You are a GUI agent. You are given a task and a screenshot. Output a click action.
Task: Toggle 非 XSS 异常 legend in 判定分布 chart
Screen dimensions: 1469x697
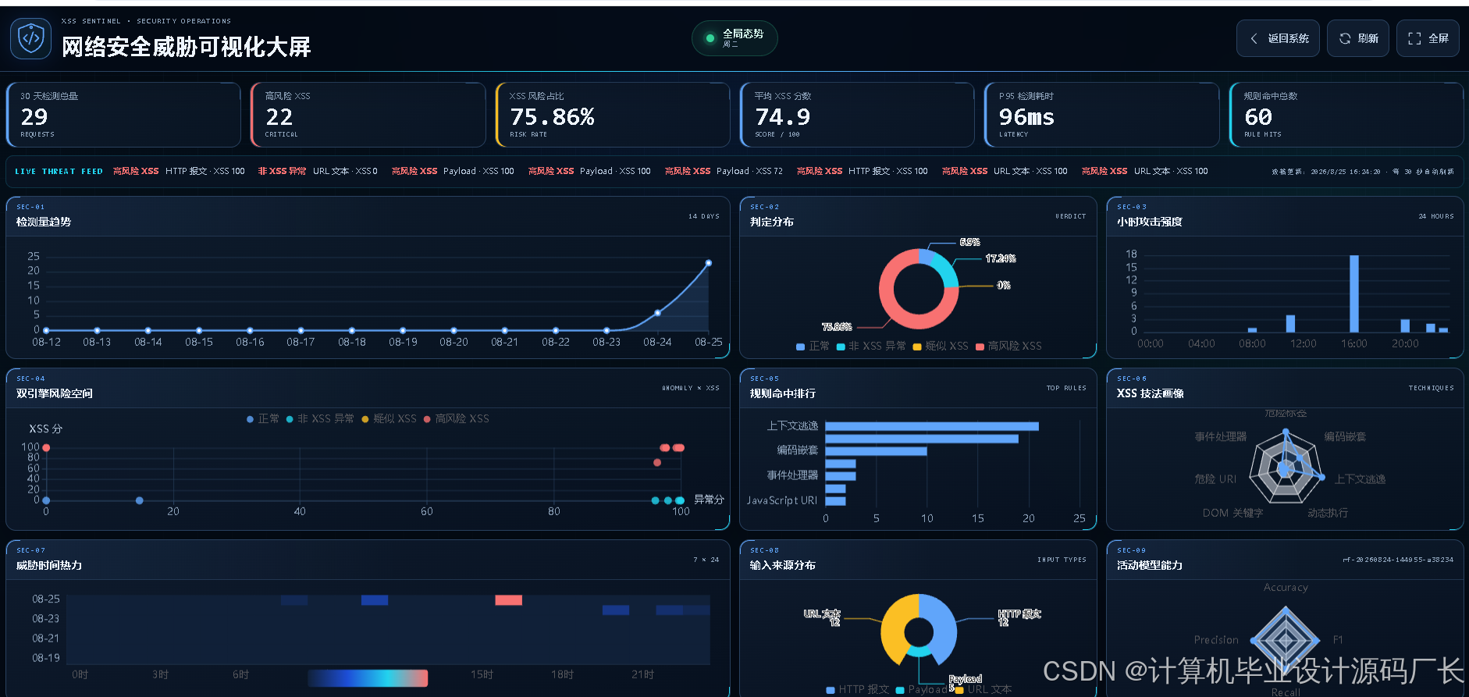(x=871, y=346)
